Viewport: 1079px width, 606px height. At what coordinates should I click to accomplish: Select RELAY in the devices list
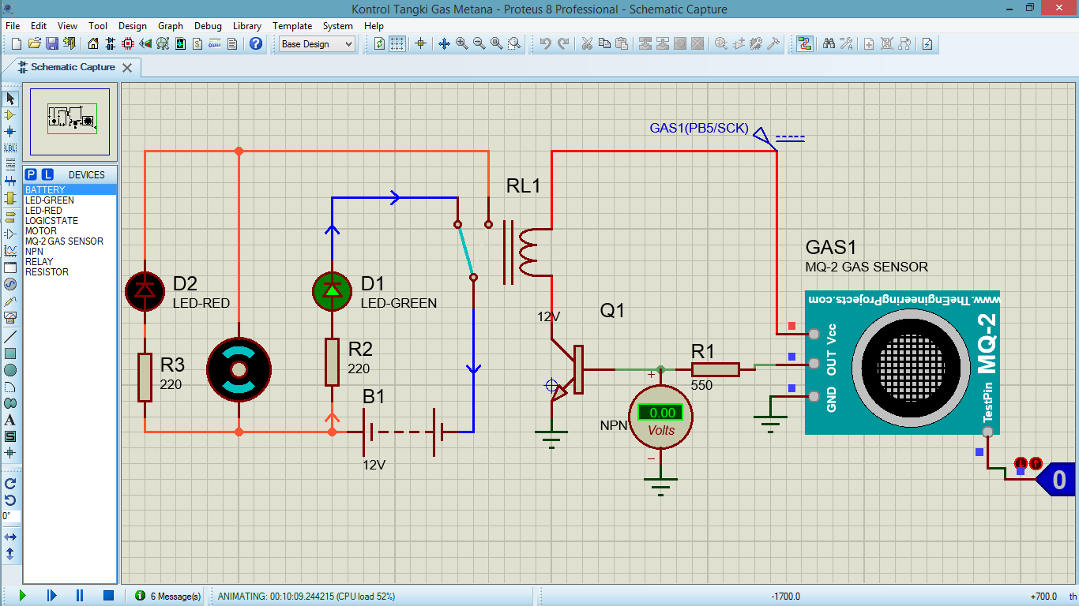pos(70,262)
